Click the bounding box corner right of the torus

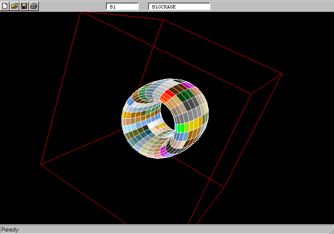[x=251, y=94]
